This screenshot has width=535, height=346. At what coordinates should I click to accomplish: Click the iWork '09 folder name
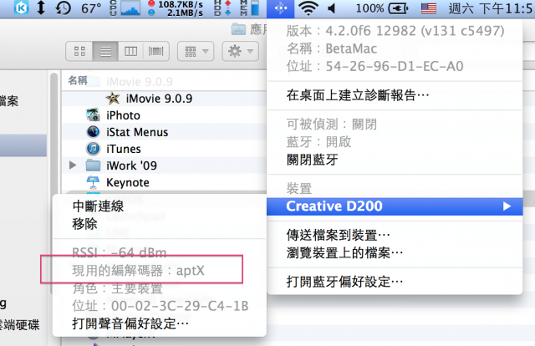[131, 165]
